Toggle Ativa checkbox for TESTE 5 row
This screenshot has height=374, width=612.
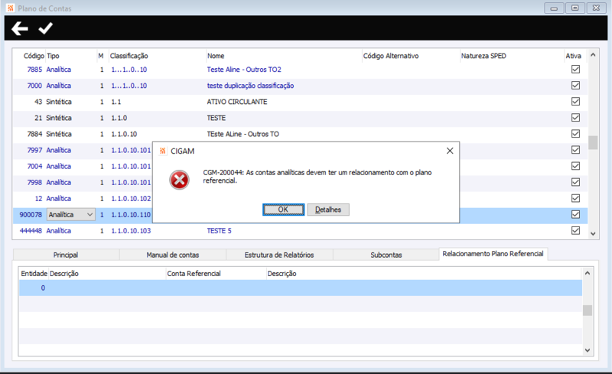point(575,231)
